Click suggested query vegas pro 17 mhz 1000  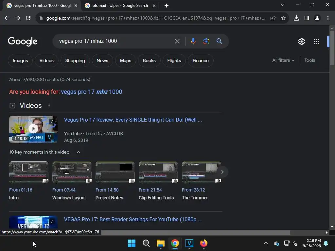[x=92, y=92]
